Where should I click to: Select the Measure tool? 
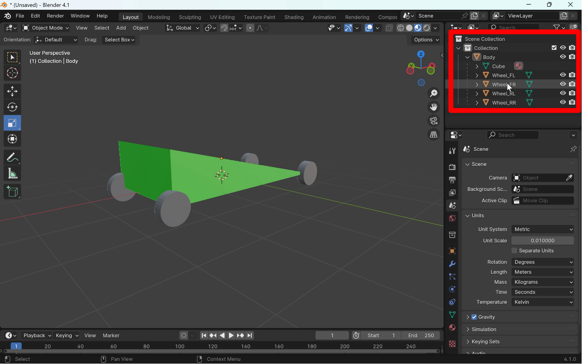(x=12, y=174)
